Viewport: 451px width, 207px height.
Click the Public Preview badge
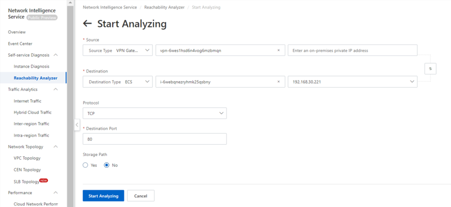42,18
